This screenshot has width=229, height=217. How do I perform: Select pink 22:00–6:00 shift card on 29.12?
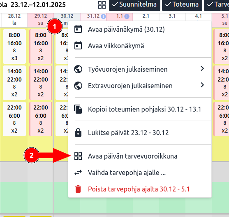click(41, 119)
